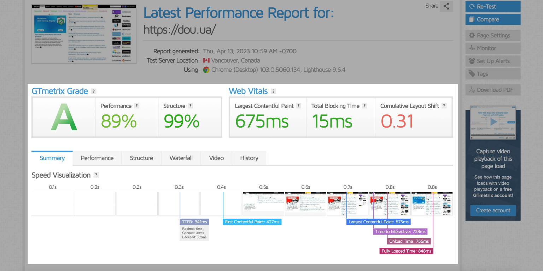Viewport: 543px width, 271px height.
Task: Click the dou.ua page screenshot thumbnail
Action: pos(84,34)
